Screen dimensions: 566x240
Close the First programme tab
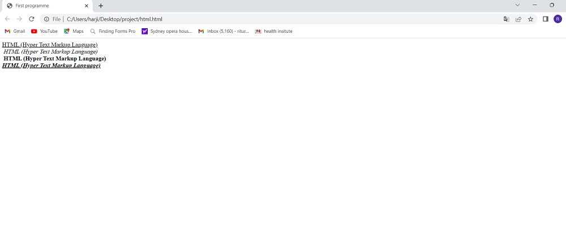click(x=86, y=6)
